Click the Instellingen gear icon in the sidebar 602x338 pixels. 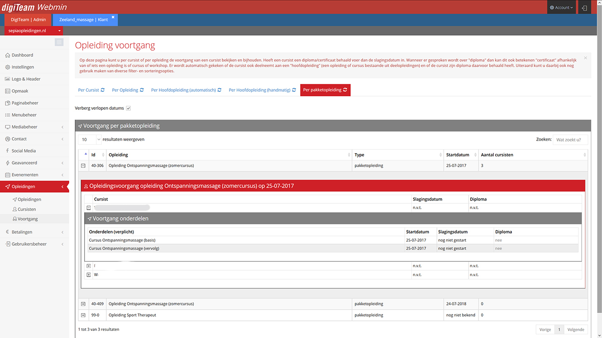pos(8,67)
